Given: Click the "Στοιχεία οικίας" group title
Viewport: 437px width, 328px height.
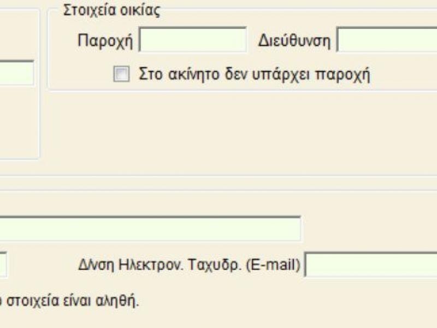Looking at the screenshot, I should tap(111, 11).
